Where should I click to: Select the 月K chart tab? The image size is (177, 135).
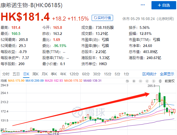[x=45, y=74]
